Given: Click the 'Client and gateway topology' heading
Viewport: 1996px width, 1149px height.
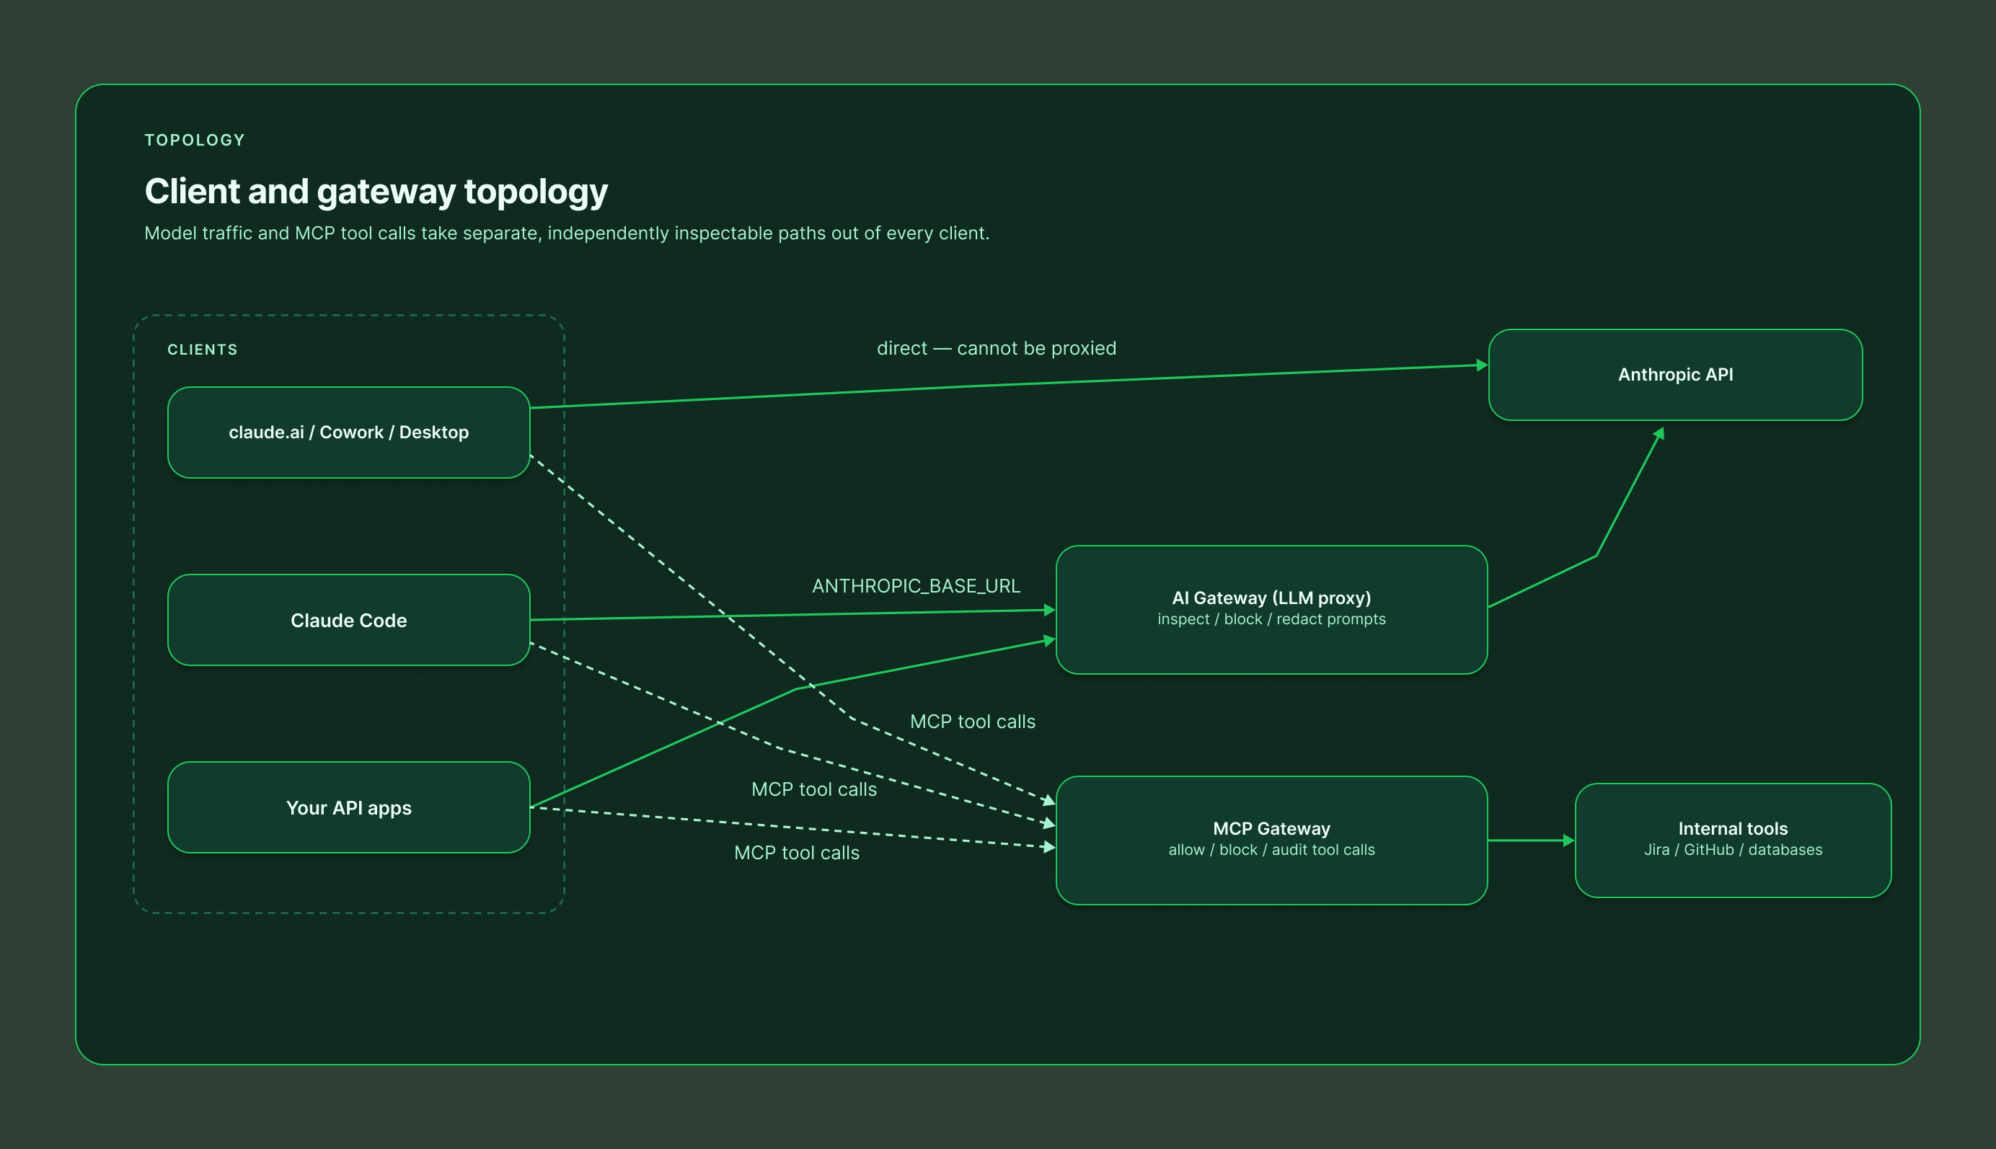Looking at the screenshot, I should point(376,192).
